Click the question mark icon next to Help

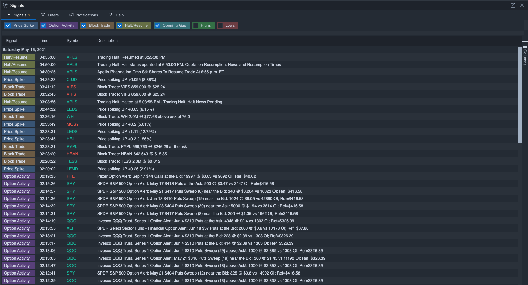click(110, 15)
